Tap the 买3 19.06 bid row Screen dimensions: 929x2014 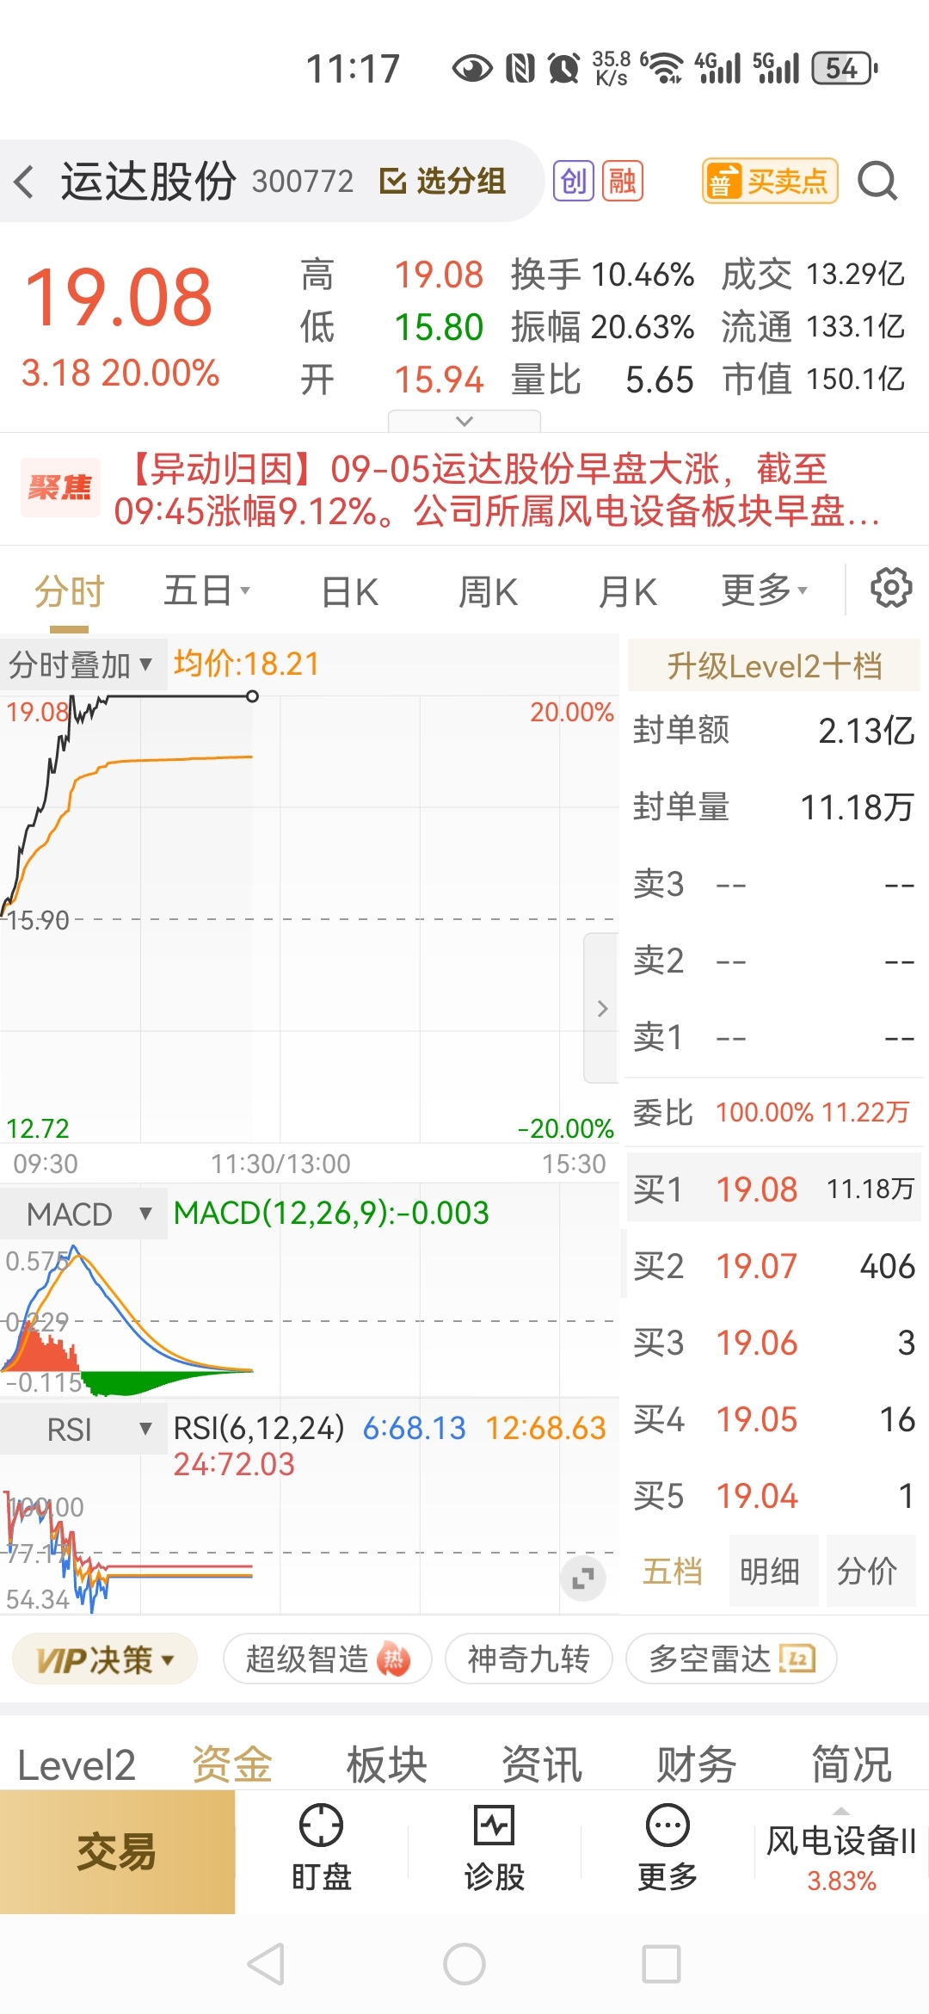click(x=774, y=1343)
